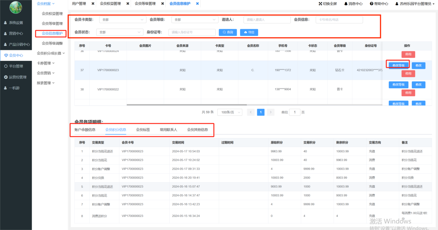Click the 运营位管理 icon in sidebar
Screen dimensions: 438x230
tap(6, 77)
